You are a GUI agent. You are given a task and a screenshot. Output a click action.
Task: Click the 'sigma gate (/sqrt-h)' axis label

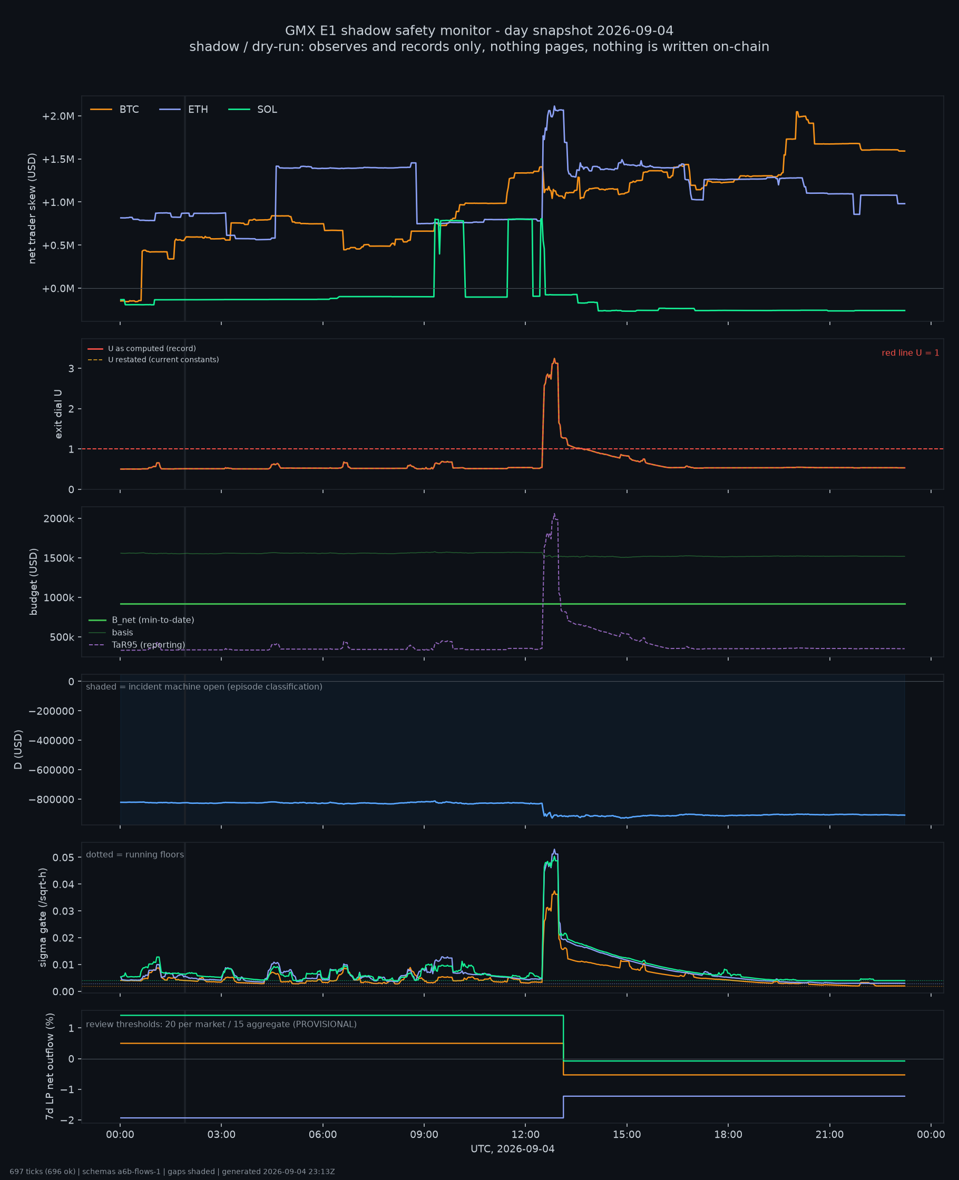tap(43, 918)
